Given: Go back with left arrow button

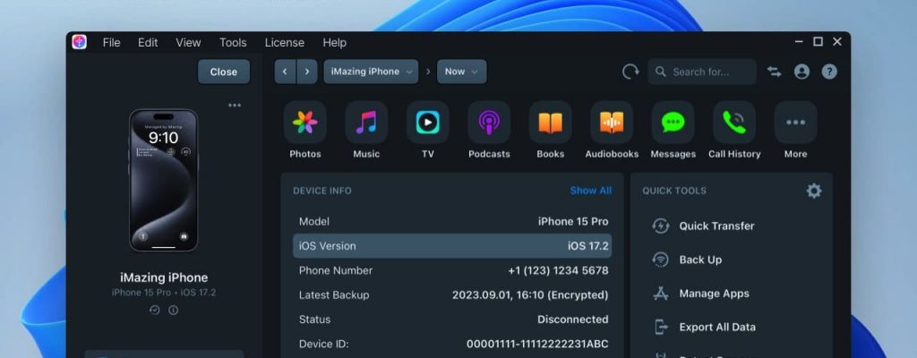Looking at the screenshot, I should (286, 72).
